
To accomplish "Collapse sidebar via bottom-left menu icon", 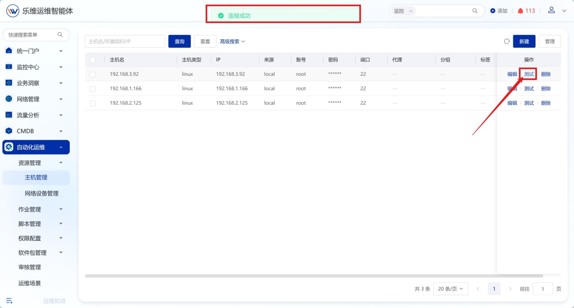I will click(x=9, y=300).
